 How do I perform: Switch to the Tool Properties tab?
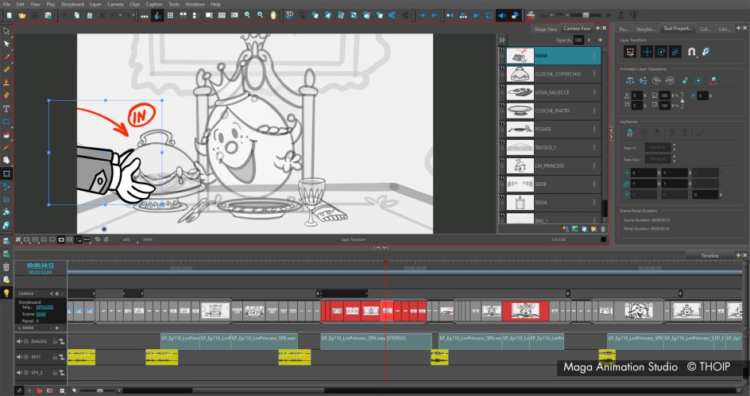click(677, 29)
